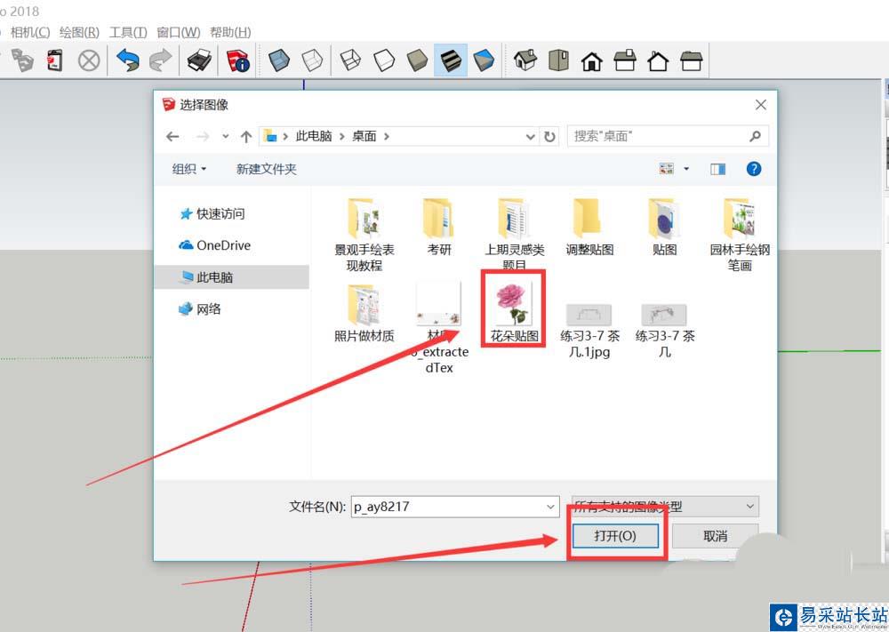Select the 景观手绘表现教程 folder
The height and width of the screenshot is (632, 889).
[x=364, y=236]
